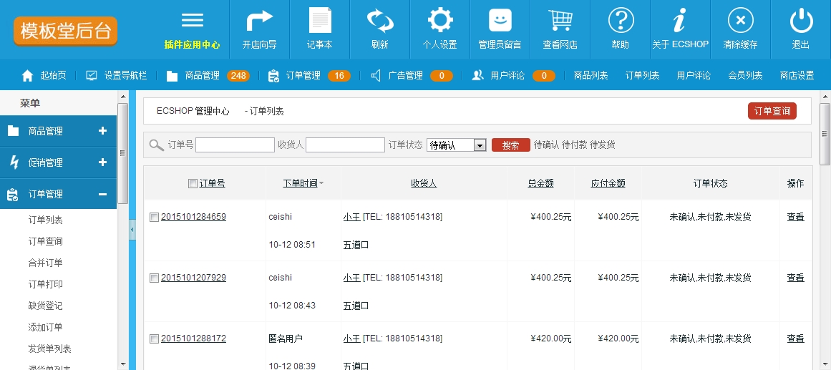Click the 查看网店 shopping cart icon
Screen dimensions: 831x370
[560, 21]
